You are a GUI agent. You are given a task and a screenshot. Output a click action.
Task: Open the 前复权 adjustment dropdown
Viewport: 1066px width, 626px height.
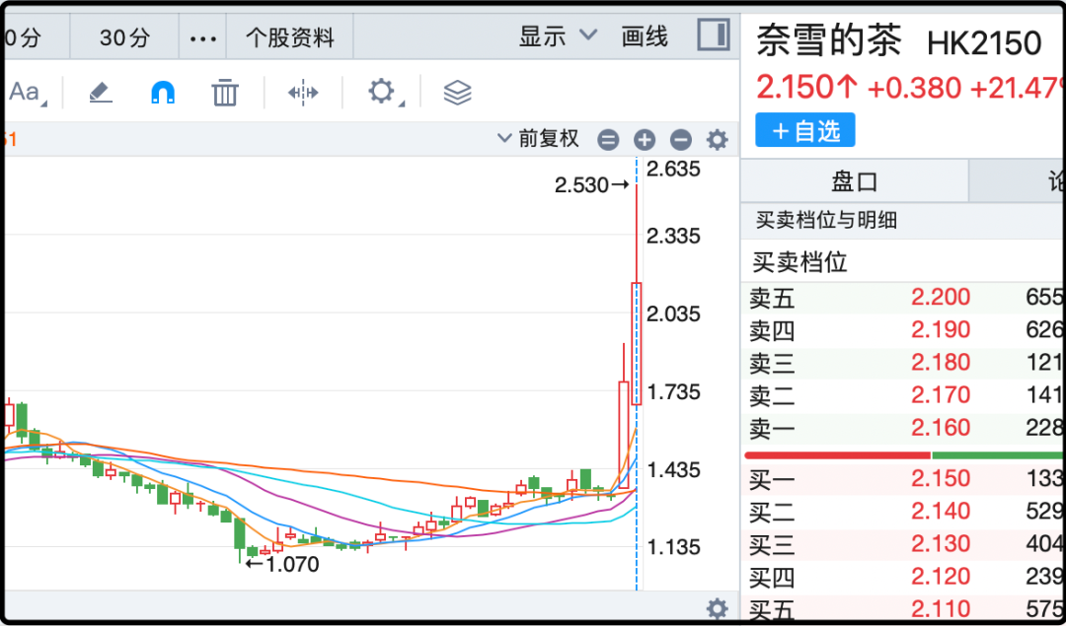pyautogui.click(x=539, y=139)
